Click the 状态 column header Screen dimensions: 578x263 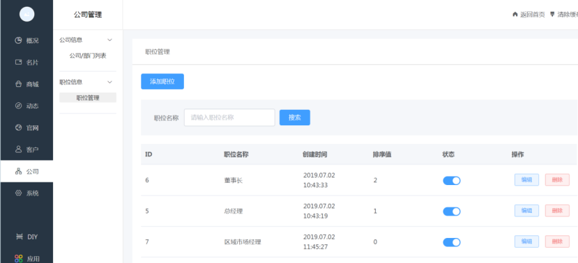448,154
